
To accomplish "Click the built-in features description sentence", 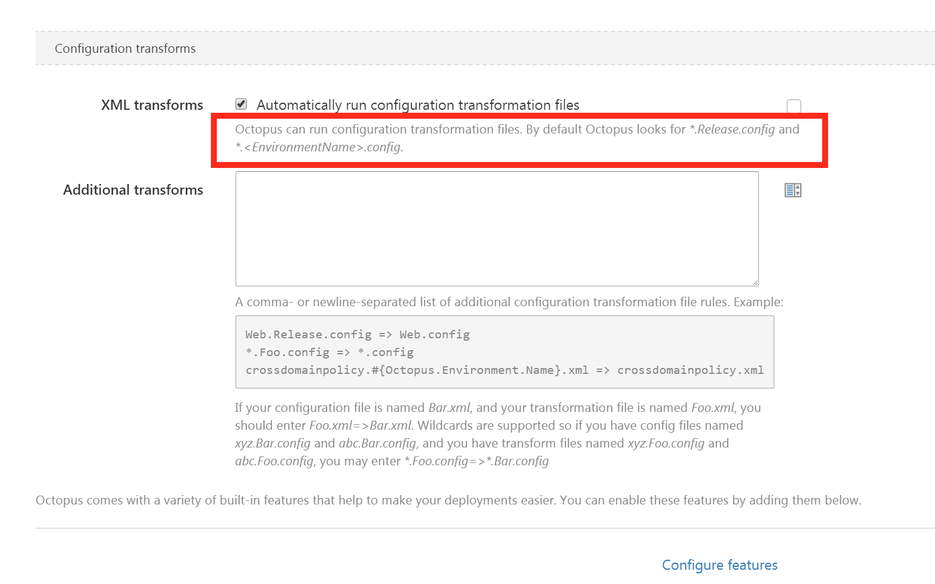I will point(448,500).
